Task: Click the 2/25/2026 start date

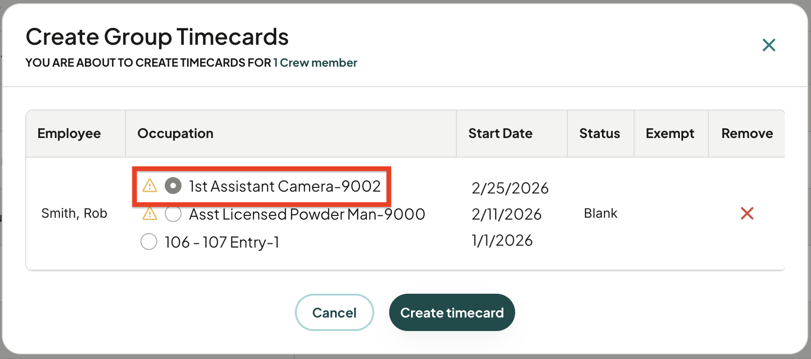Action: point(510,188)
